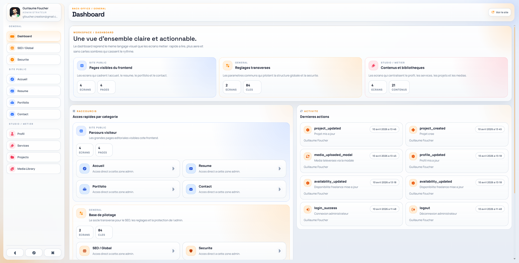
Task: Click the login_success activity icon
Action: 308,210
